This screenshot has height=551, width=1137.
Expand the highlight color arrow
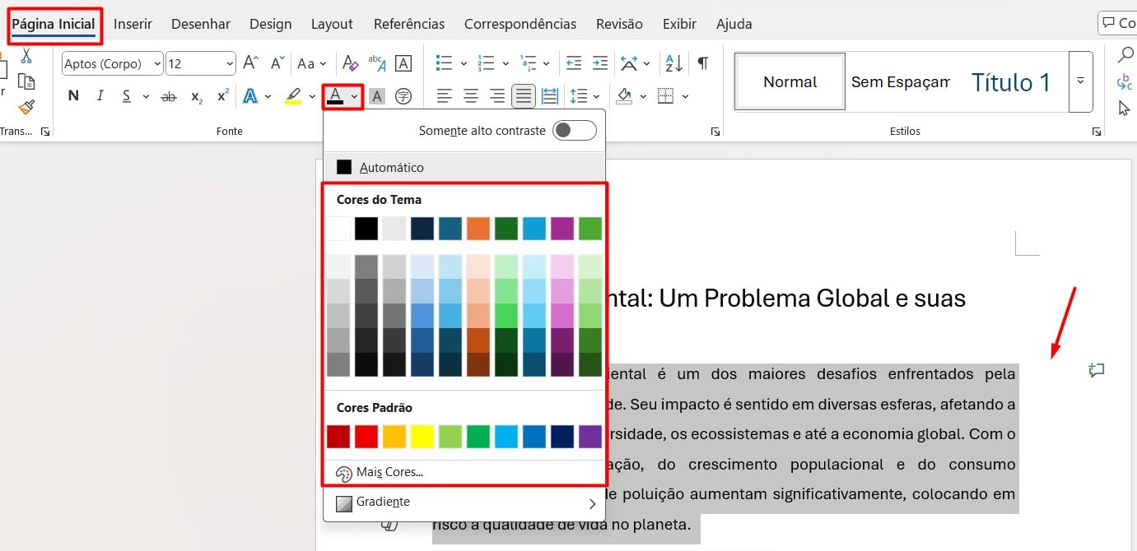pos(312,97)
